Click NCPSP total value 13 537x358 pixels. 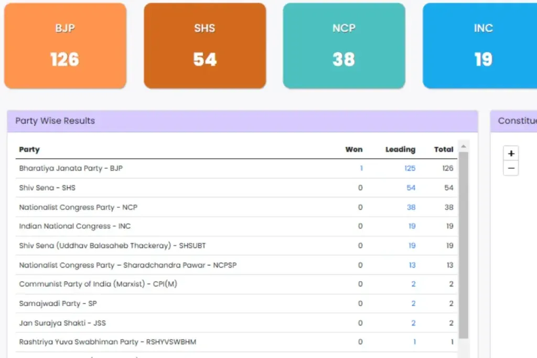449,265
